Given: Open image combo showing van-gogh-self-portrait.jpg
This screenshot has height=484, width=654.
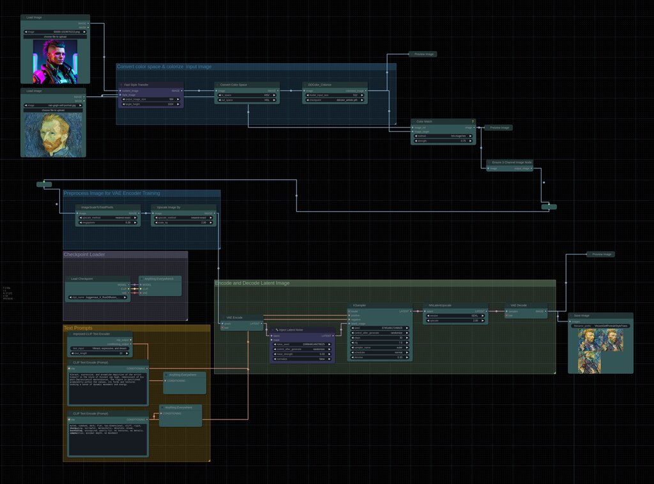Looking at the screenshot, I should pos(53,105).
